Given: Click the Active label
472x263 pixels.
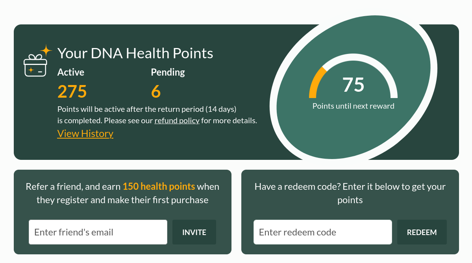Looking at the screenshot, I should click(71, 72).
